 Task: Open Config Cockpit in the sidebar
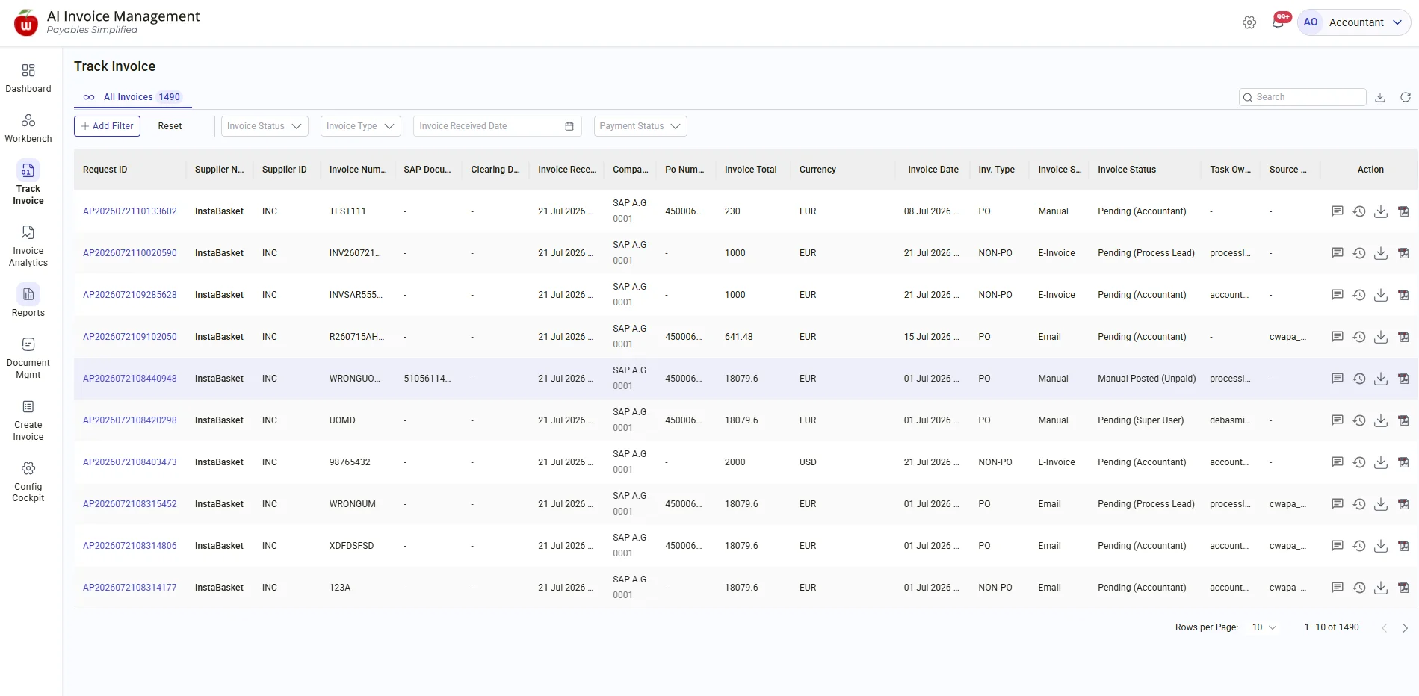pos(28,482)
